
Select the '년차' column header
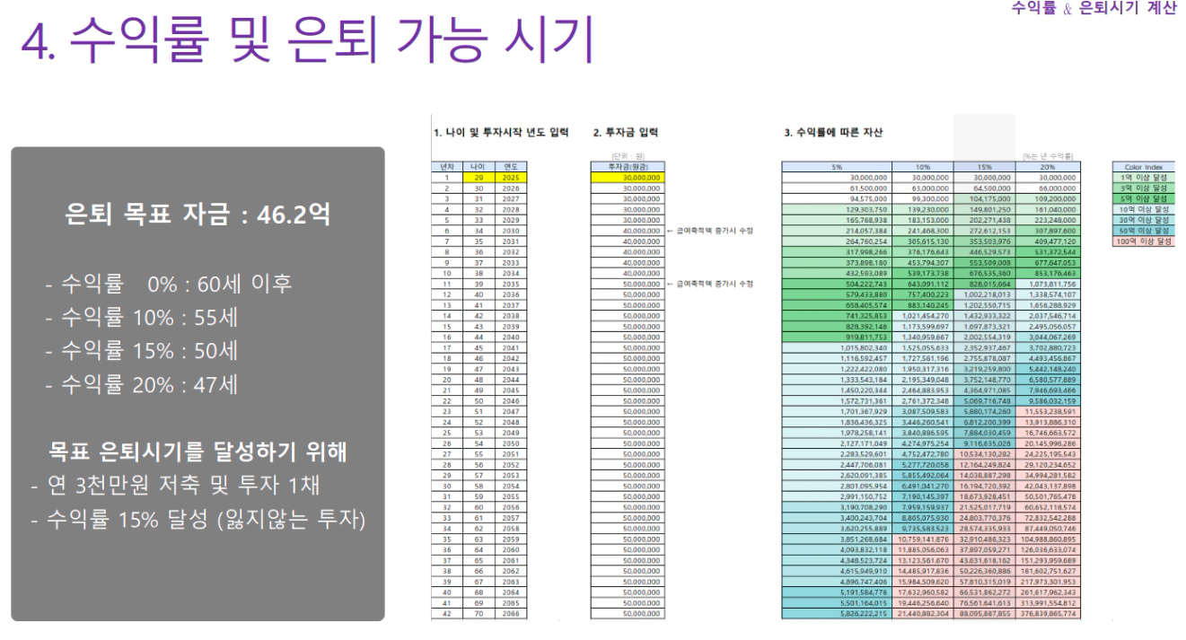pyautogui.click(x=446, y=167)
